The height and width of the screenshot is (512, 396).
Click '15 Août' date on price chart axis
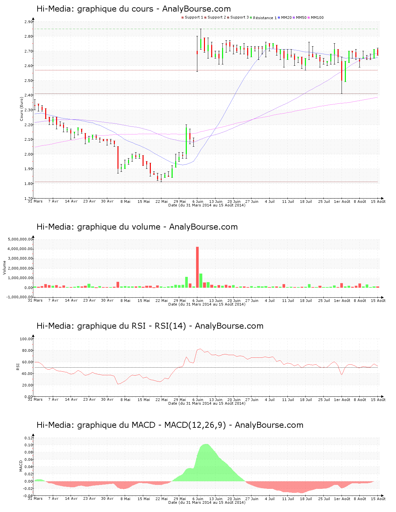coord(378,201)
